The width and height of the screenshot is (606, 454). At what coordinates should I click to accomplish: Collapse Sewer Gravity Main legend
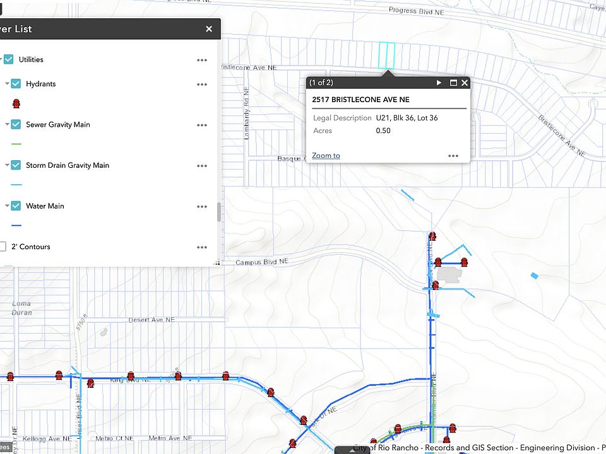click(x=7, y=124)
